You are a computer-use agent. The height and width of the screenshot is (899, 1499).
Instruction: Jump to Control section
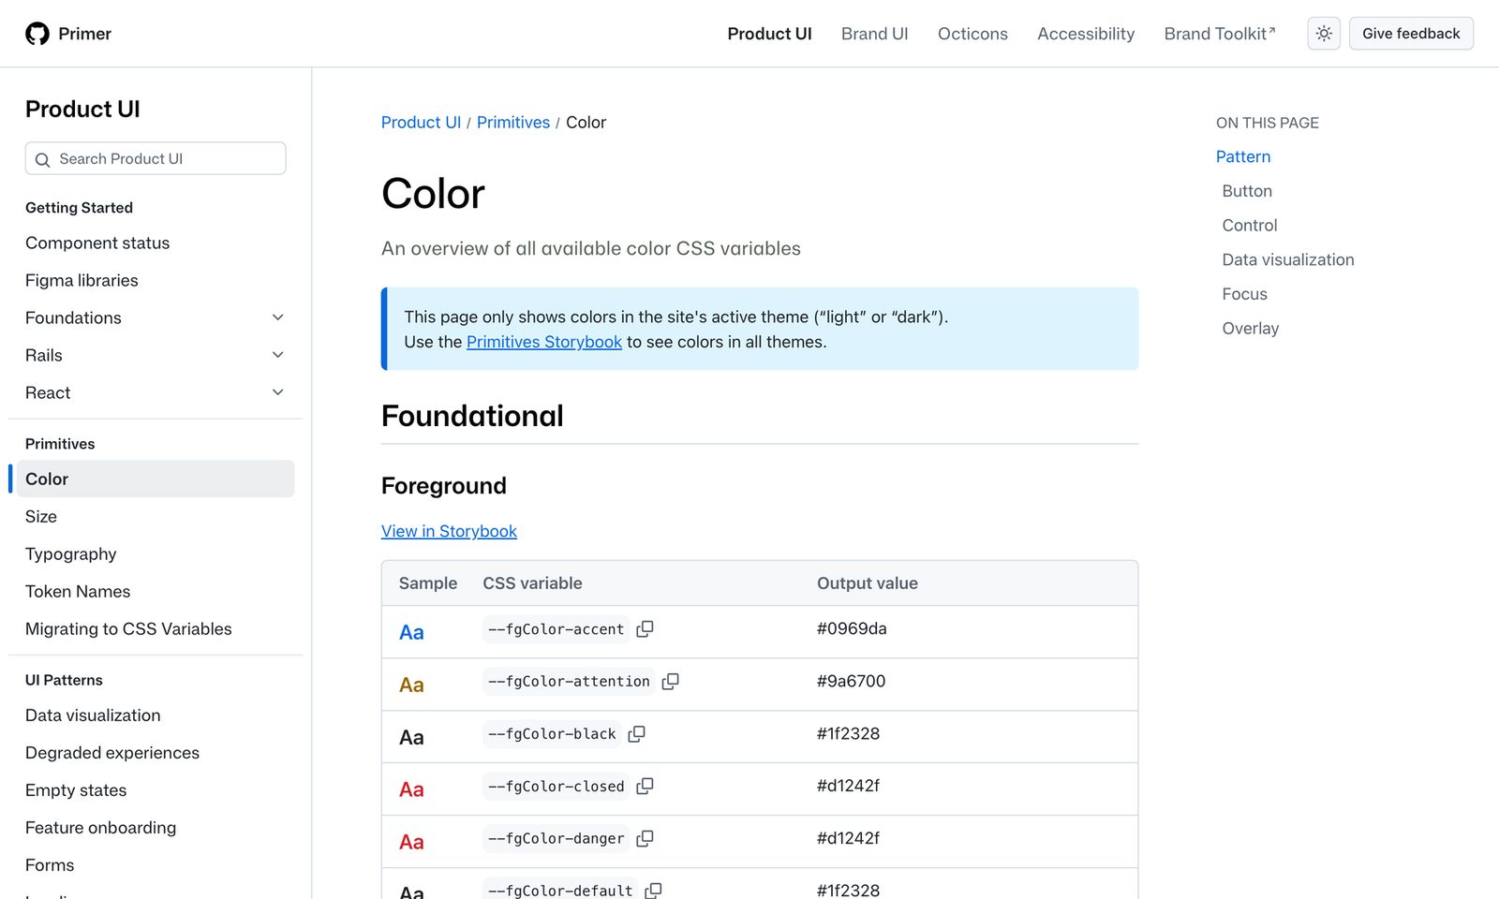(x=1250, y=226)
